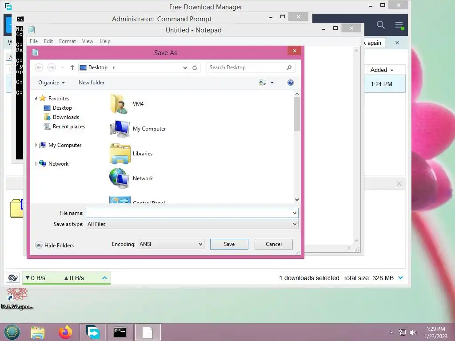Click the volume speaker tray icon
This screenshot has width=455, height=341.
click(x=413, y=333)
